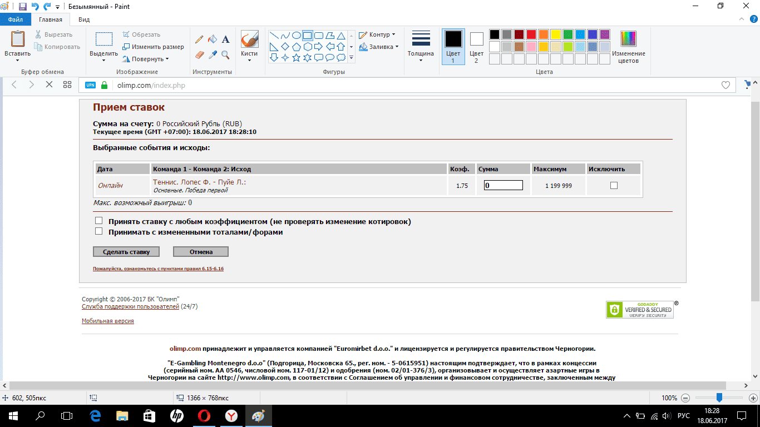760x427 pixels.
Task: Toggle accept changed totals/handicaps checkbox
Action: [x=99, y=231]
